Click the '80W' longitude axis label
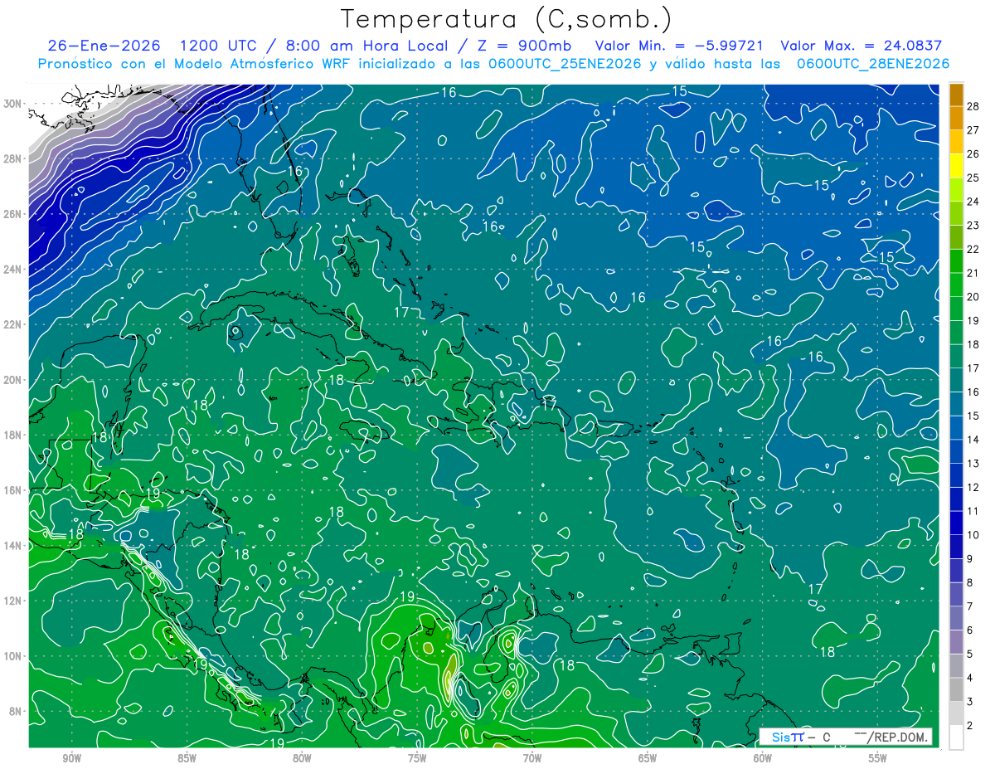 [302, 758]
